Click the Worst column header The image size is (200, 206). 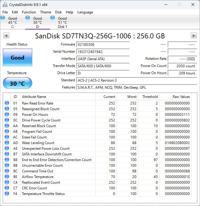click(127, 97)
